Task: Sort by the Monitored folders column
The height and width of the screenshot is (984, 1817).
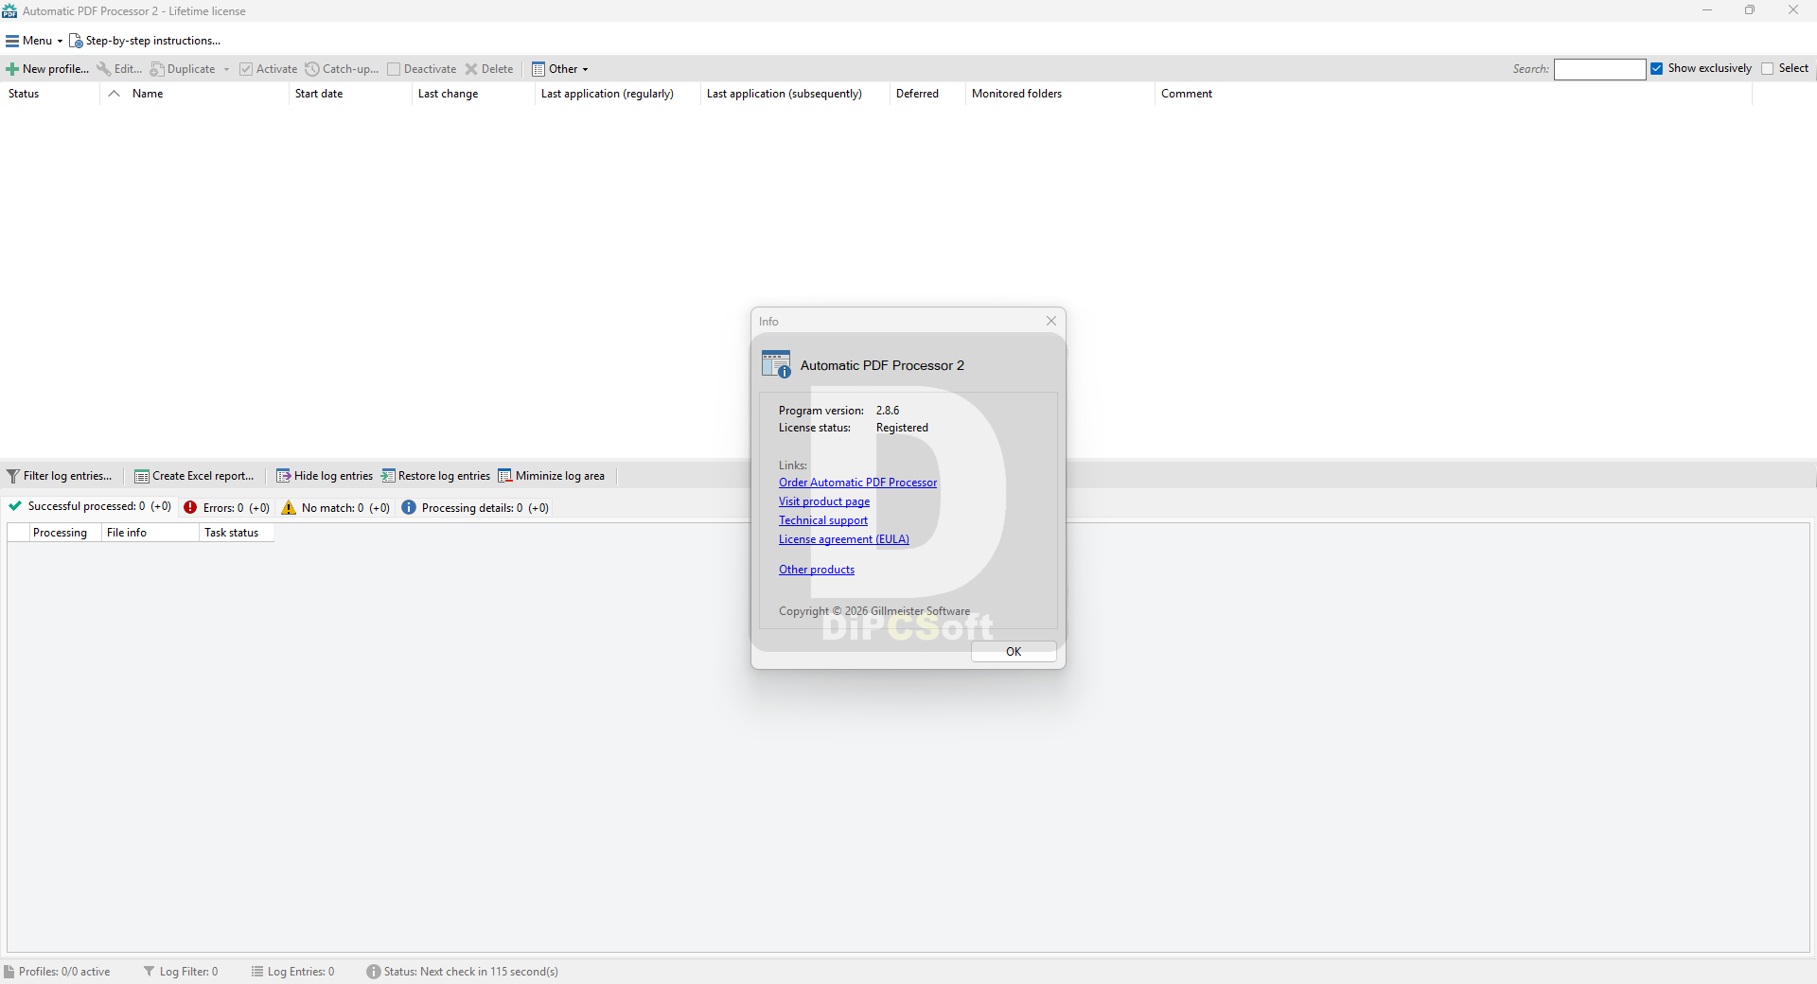Action: pyautogui.click(x=1060, y=94)
